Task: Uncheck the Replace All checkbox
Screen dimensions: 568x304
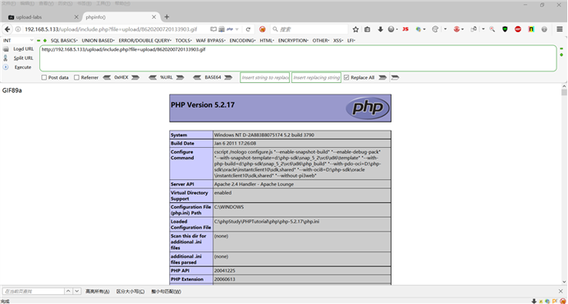Action: click(x=346, y=77)
